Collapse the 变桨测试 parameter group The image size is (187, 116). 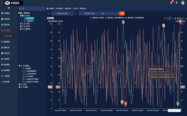pyautogui.click(x=19, y=66)
